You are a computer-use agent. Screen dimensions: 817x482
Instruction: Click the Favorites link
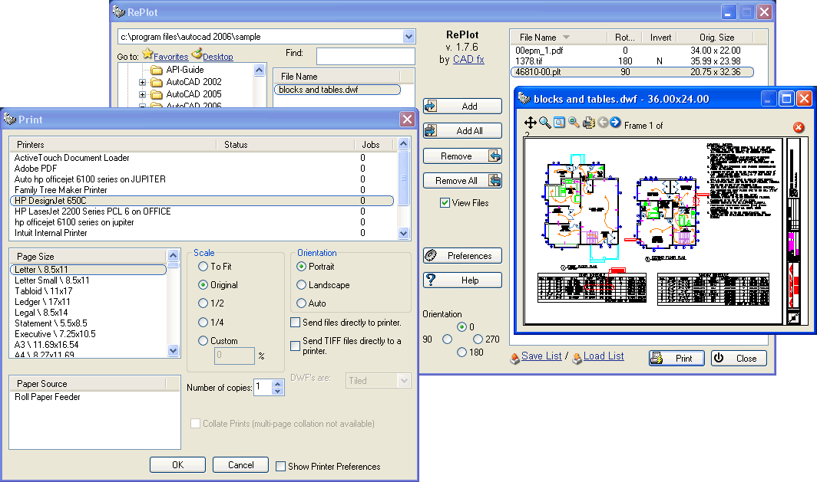point(171,57)
